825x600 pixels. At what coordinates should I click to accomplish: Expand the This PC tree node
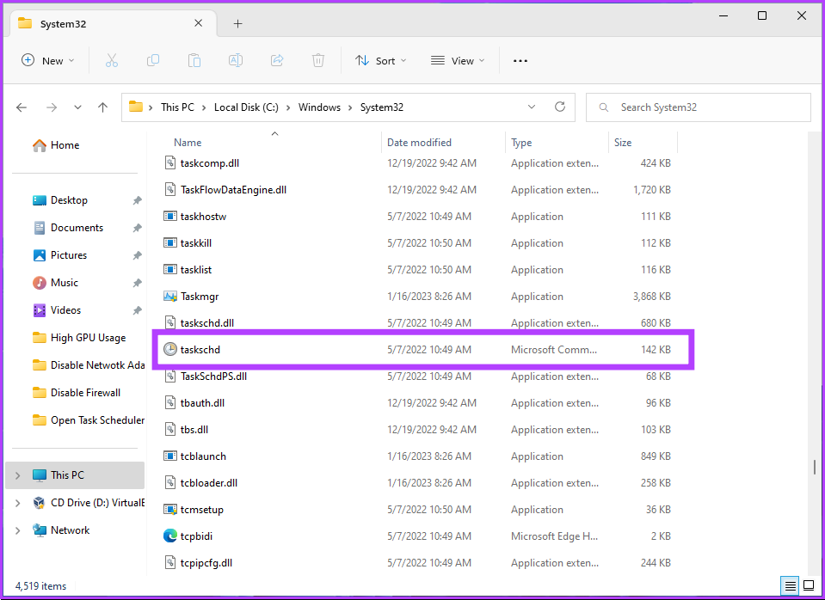coord(18,475)
